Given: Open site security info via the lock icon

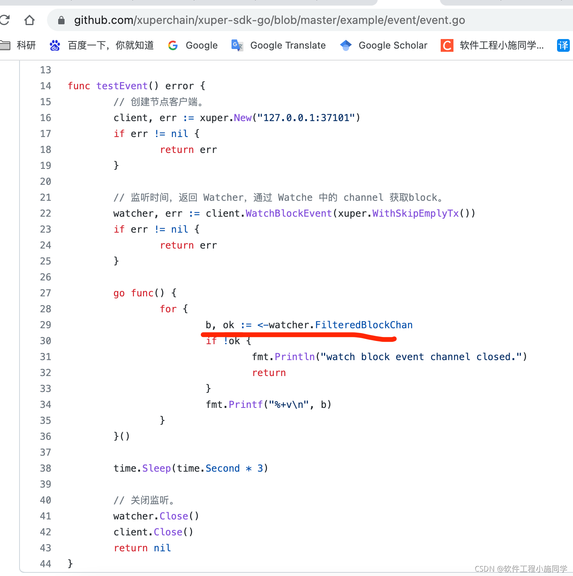Looking at the screenshot, I should [x=61, y=20].
